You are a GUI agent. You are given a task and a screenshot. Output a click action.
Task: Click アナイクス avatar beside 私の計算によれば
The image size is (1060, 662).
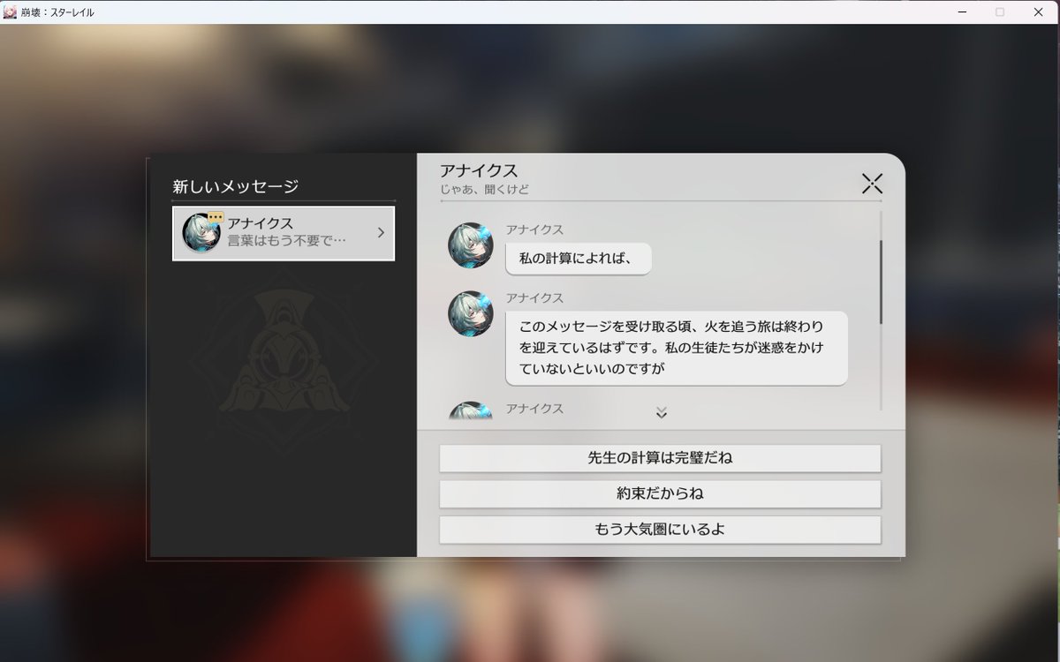(x=471, y=245)
